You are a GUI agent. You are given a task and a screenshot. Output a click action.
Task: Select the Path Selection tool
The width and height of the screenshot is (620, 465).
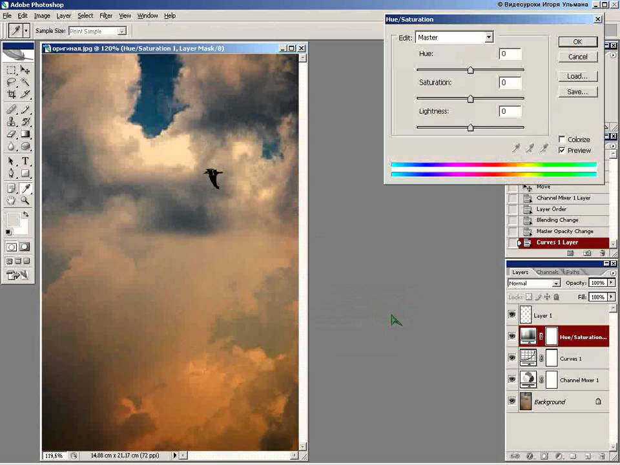coord(11,161)
